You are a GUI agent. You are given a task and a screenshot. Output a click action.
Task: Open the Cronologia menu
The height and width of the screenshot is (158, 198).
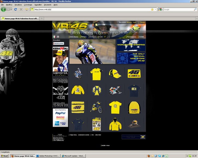28,5
